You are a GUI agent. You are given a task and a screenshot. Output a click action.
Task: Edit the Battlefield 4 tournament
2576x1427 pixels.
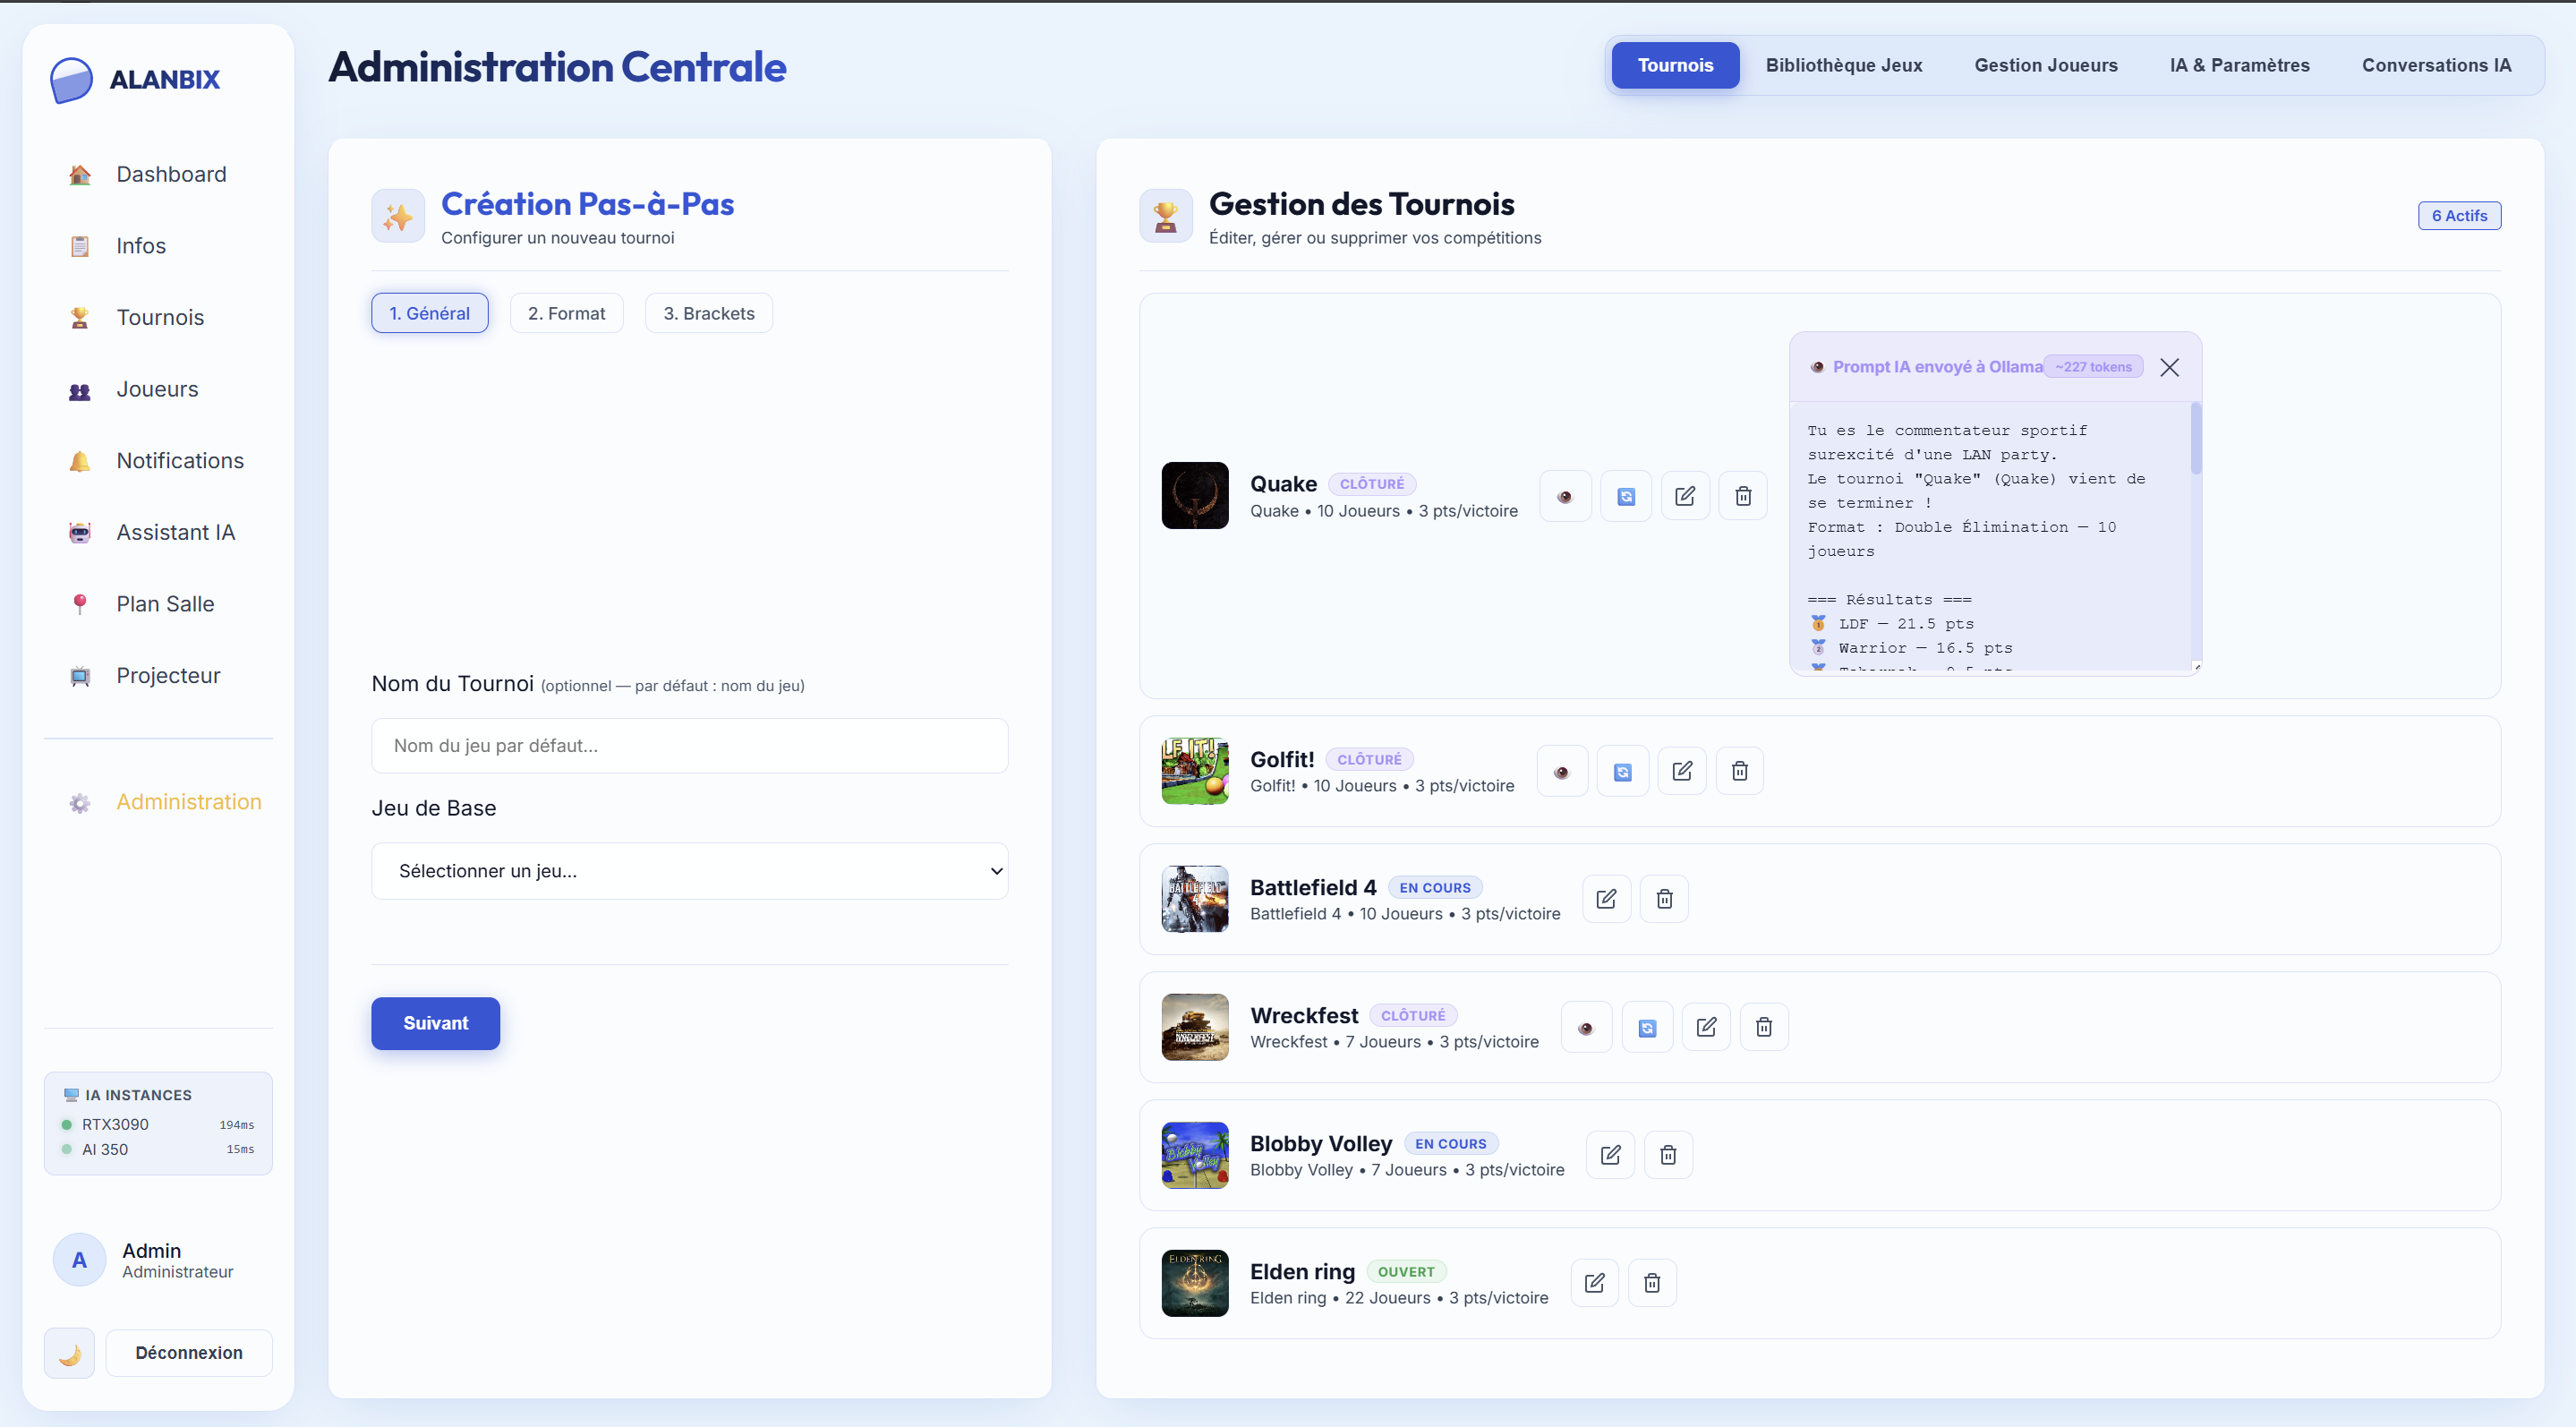tap(1606, 899)
